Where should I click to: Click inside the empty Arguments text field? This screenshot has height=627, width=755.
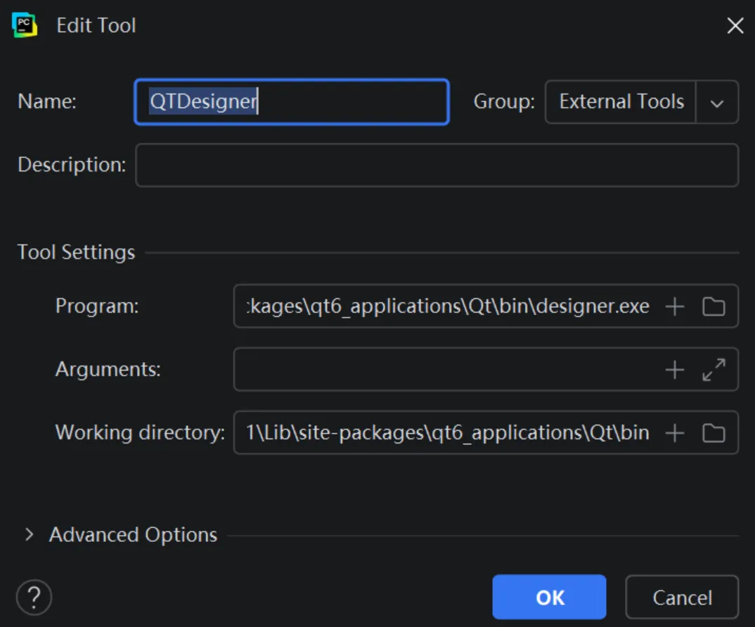pyautogui.click(x=447, y=370)
